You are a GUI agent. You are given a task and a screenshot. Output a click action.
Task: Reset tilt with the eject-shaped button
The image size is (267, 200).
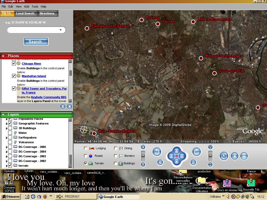tap(193, 162)
